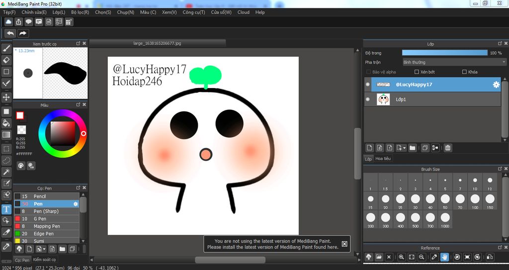Click the Redo arrow button
The width and height of the screenshot is (509, 270).
tap(23, 33)
